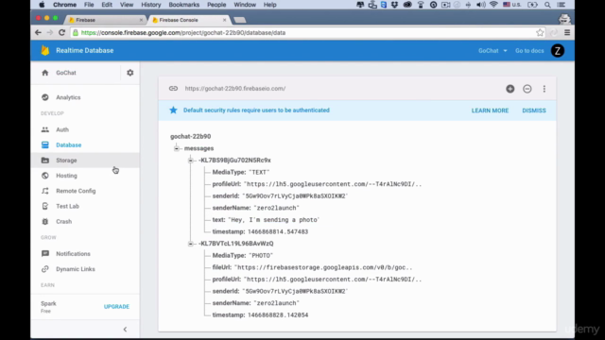Dismiss the security rules banner
The width and height of the screenshot is (605, 340).
pos(534,110)
